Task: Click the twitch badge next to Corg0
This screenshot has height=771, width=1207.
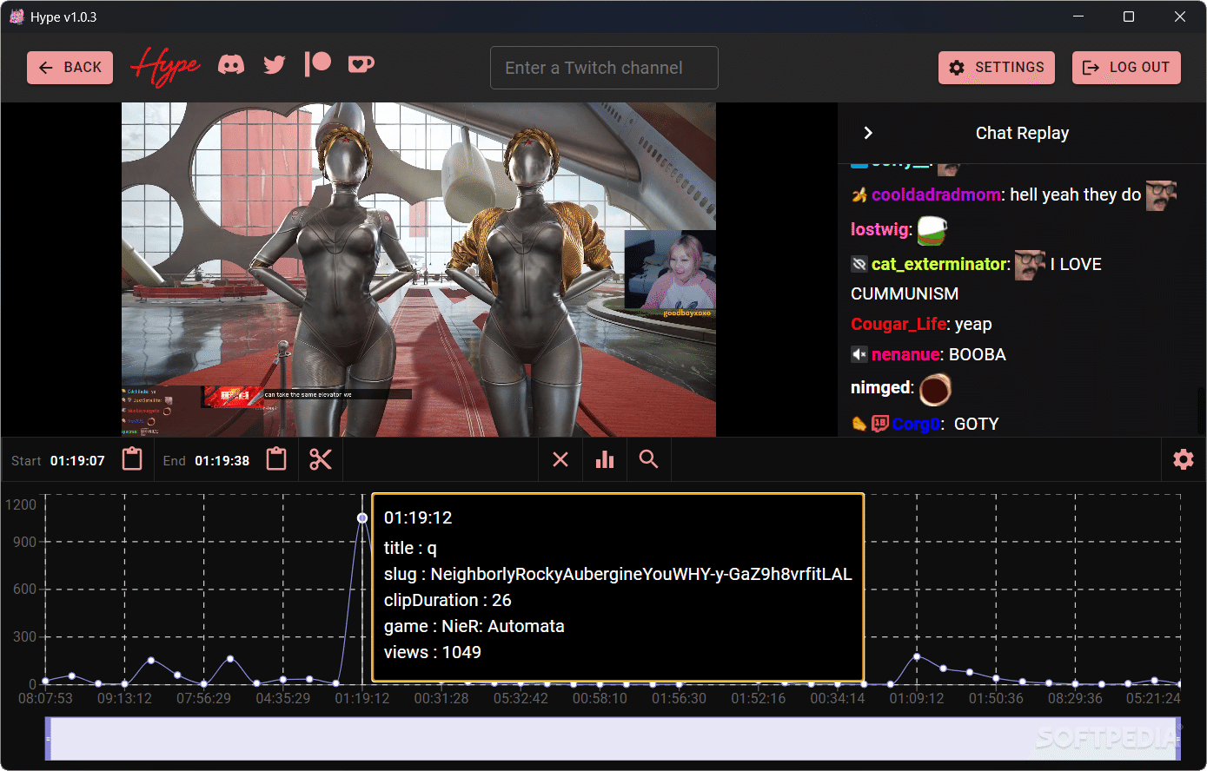Action: pos(879,424)
